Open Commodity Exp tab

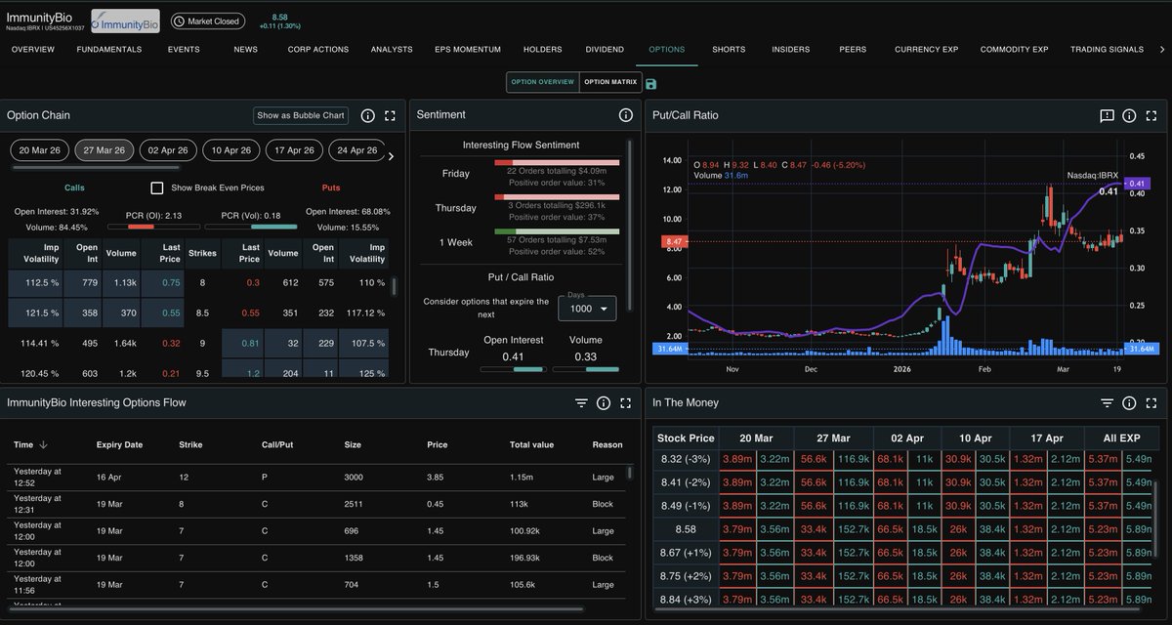pyautogui.click(x=1014, y=49)
